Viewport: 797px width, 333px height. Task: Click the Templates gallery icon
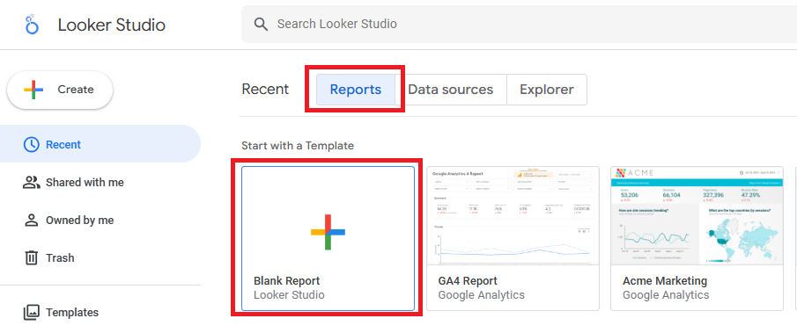tap(32, 312)
